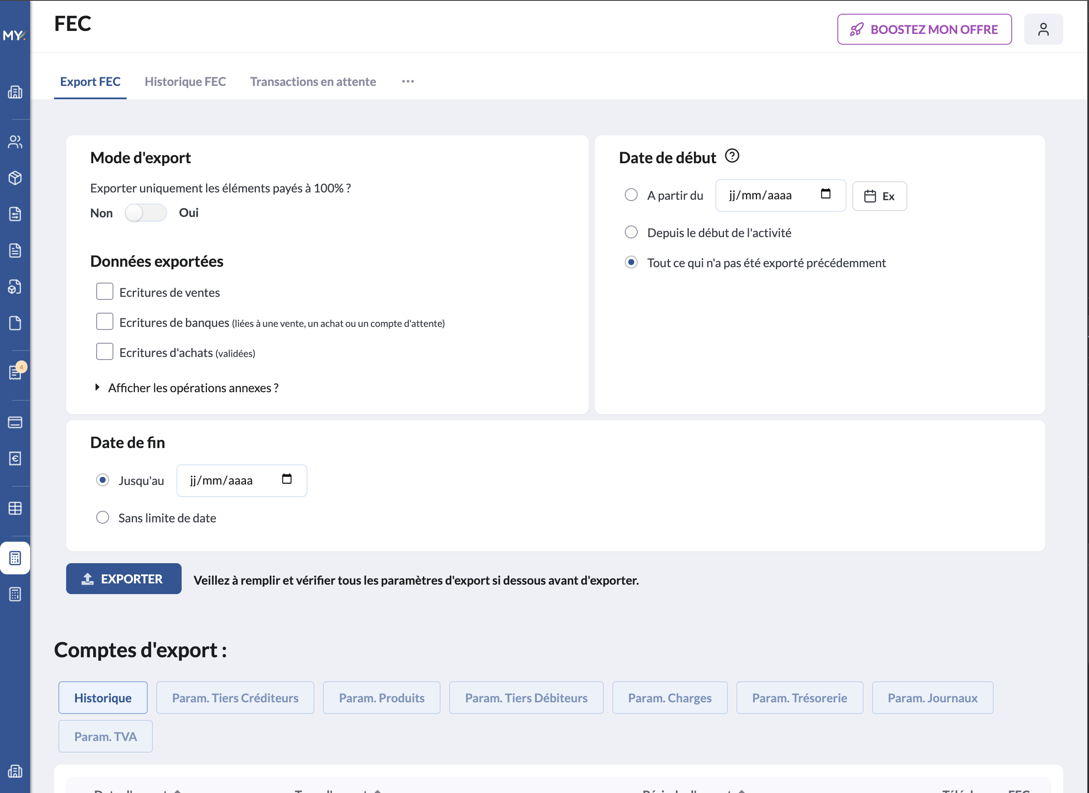
Task: Click the EXPORTER button
Action: pyautogui.click(x=123, y=579)
